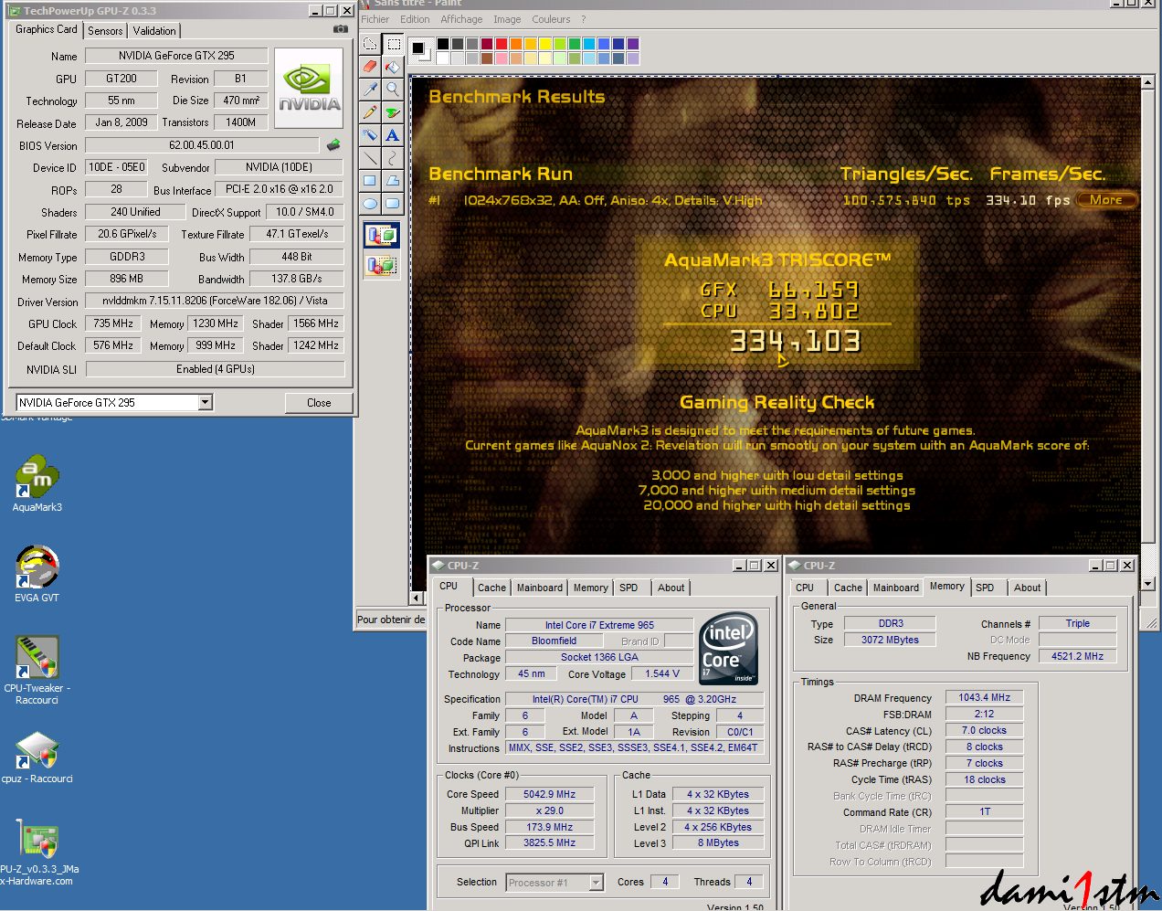Open the GPU selector dropdown in GPU-Z
The width and height of the screenshot is (1162, 911).
tap(205, 402)
